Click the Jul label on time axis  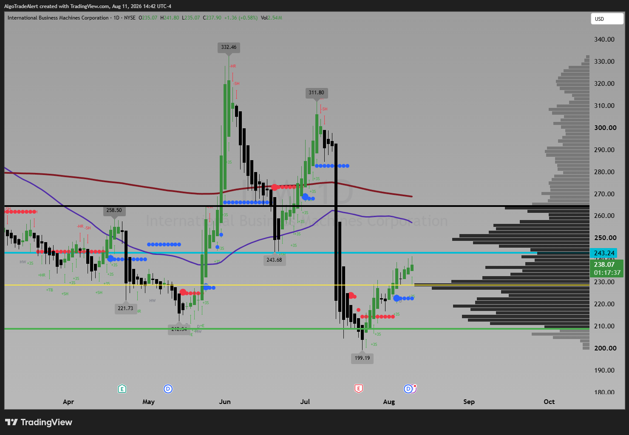click(x=305, y=402)
